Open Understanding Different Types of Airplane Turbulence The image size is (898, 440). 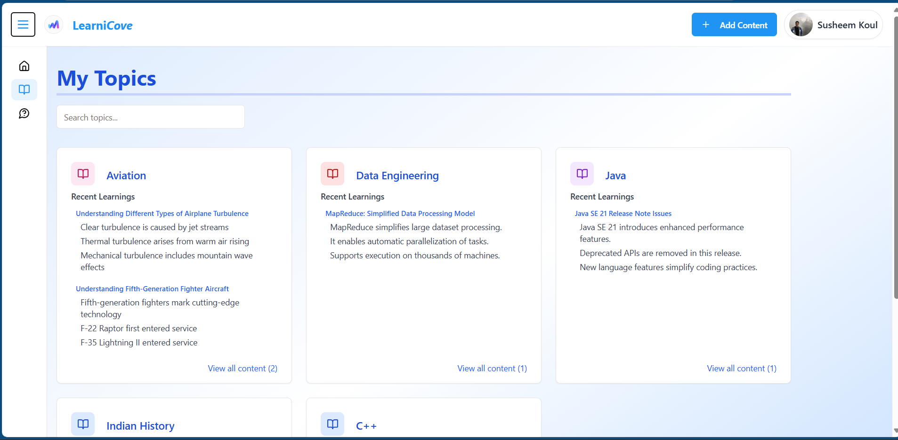tap(162, 214)
